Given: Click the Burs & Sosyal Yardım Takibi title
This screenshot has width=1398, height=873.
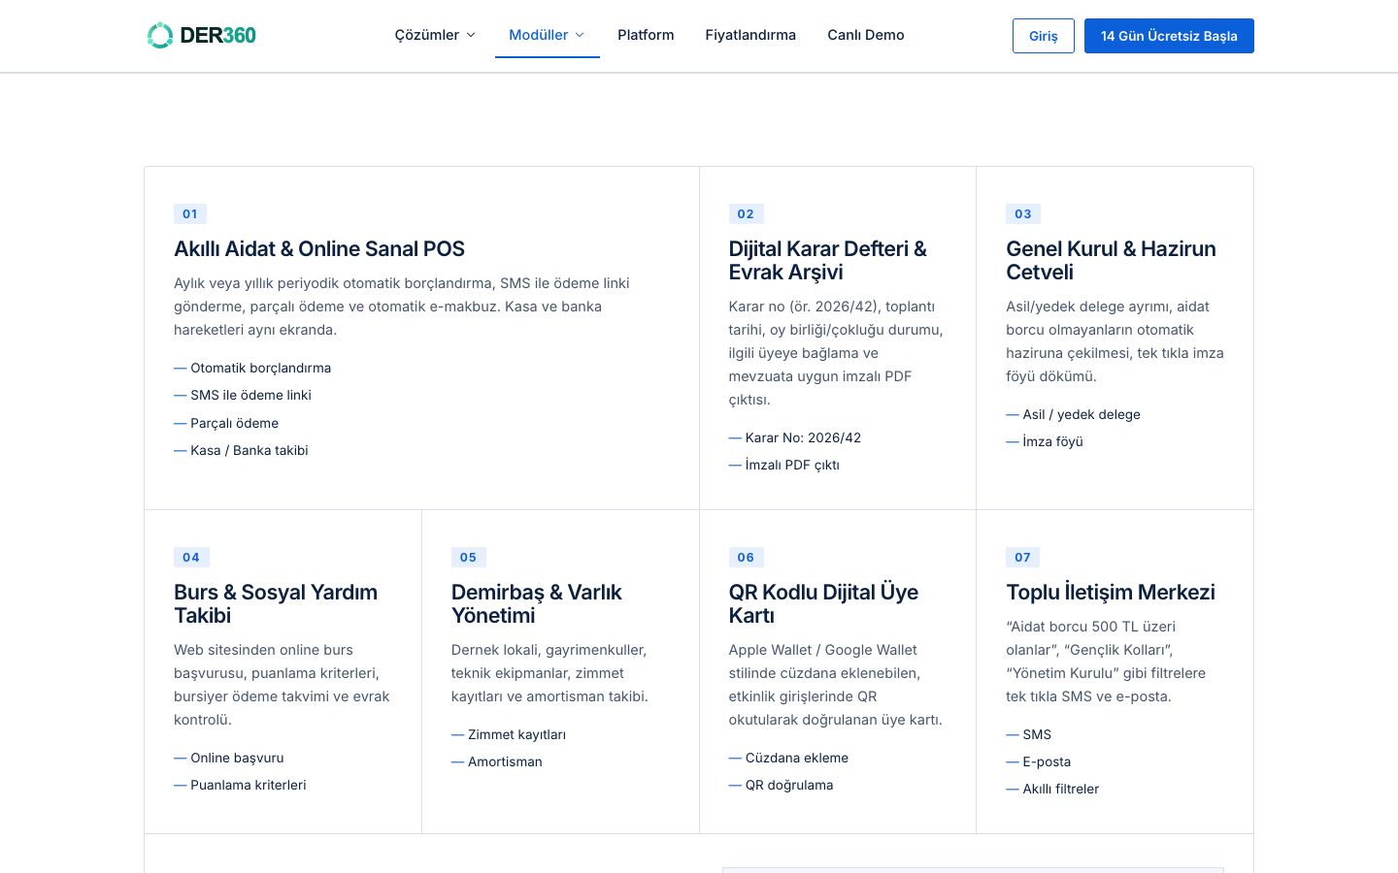Looking at the screenshot, I should pyautogui.click(x=276, y=604).
